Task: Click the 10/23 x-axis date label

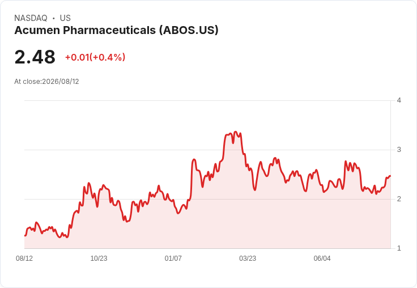Action: pos(99,259)
